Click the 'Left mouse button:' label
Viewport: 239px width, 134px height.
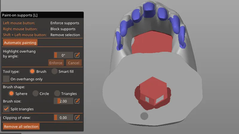pyautogui.click(x=19, y=23)
